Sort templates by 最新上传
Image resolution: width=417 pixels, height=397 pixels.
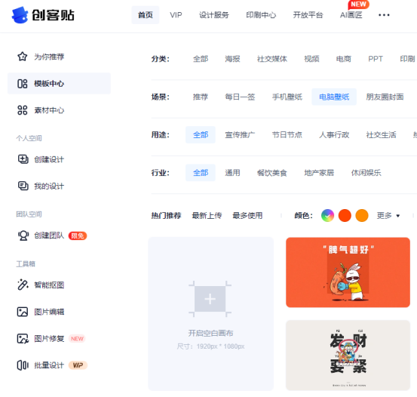(x=207, y=215)
